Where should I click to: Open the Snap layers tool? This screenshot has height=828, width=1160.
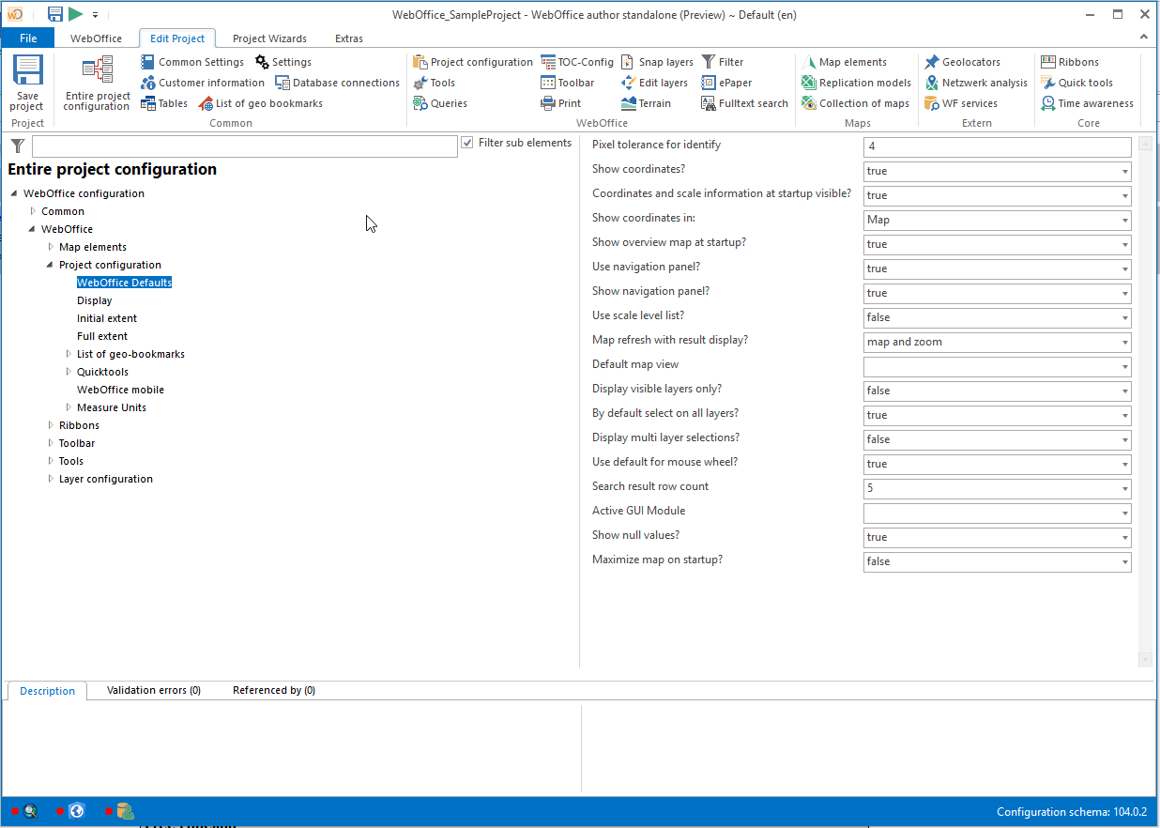point(656,61)
